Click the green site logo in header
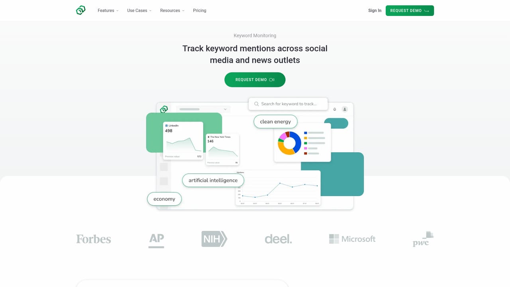This screenshot has height=287, width=510. (x=81, y=10)
